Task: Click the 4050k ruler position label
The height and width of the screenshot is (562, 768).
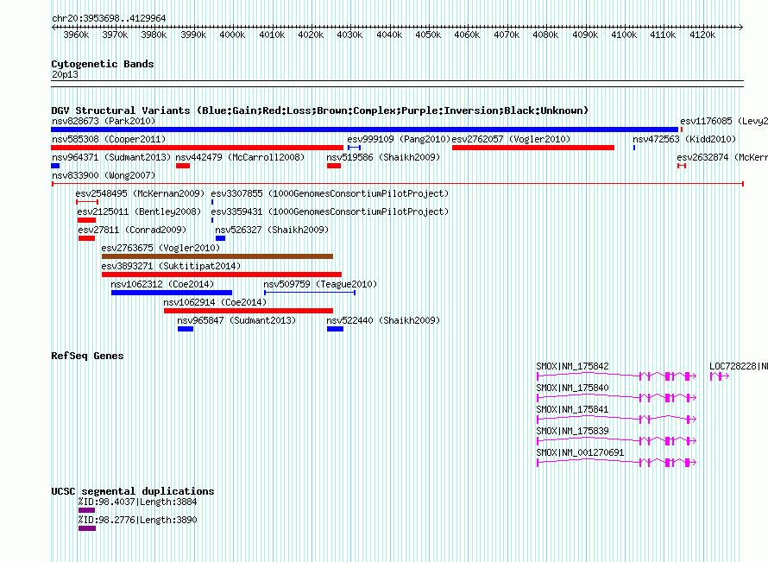Action: coord(428,35)
